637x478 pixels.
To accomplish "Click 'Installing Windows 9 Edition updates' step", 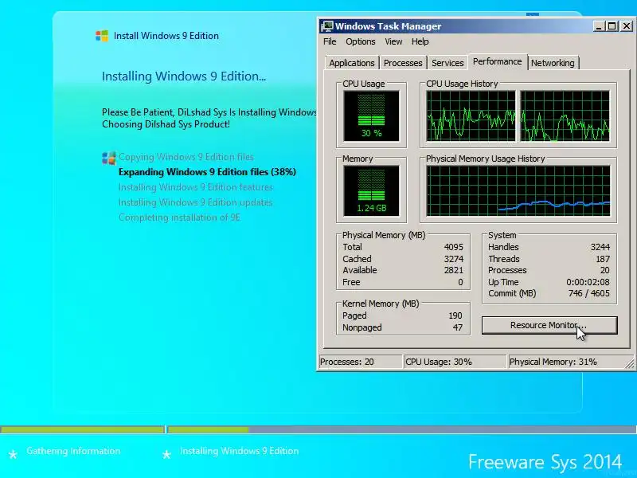I will 195,202.
